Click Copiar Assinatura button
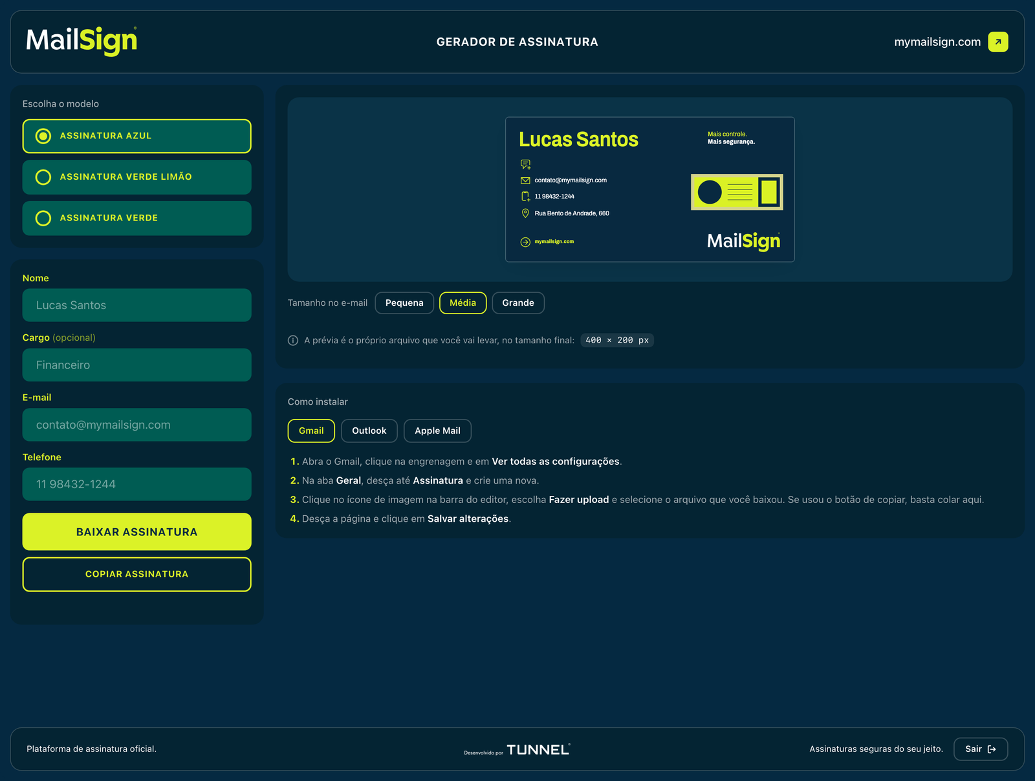Viewport: 1035px width, 781px height. [x=136, y=574]
